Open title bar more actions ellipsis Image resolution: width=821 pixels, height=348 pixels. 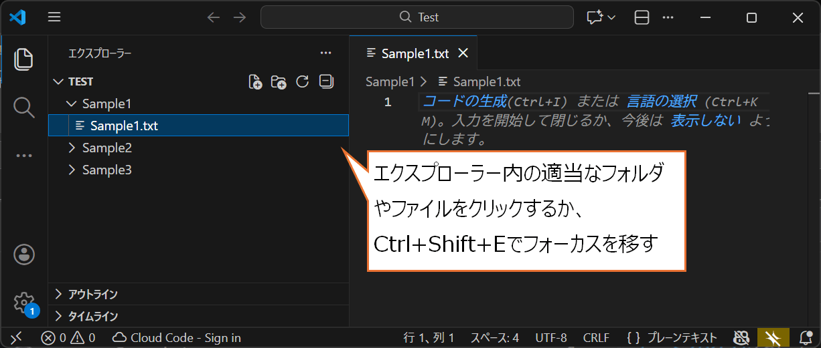coord(669,17)
